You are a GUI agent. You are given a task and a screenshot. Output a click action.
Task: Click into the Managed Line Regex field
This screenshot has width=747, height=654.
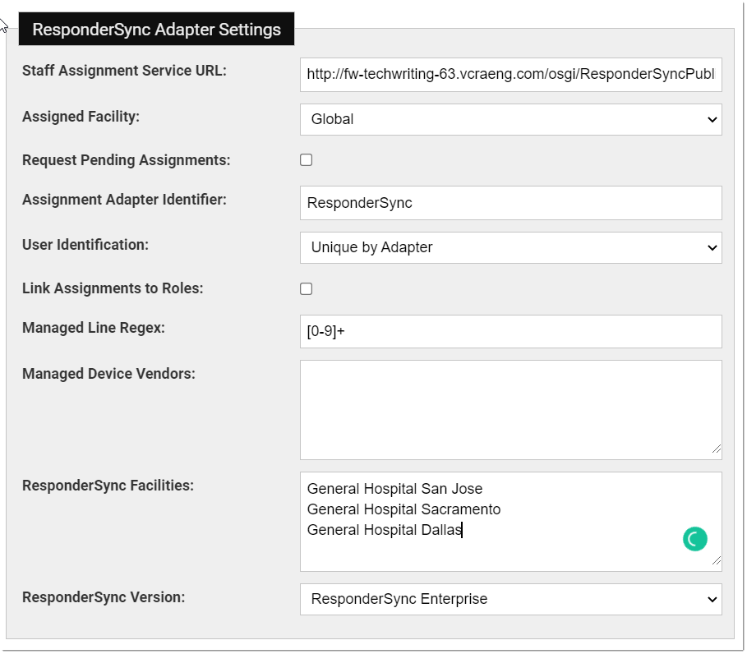click(510, 331)
